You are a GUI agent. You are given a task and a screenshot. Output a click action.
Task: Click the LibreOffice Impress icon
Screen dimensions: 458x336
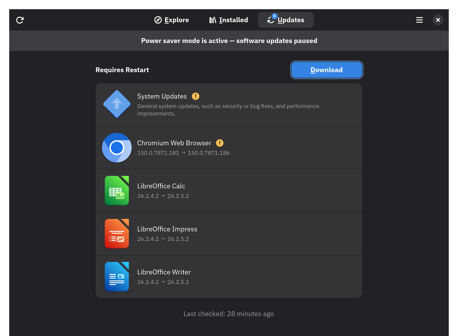[x=117, y=234]
